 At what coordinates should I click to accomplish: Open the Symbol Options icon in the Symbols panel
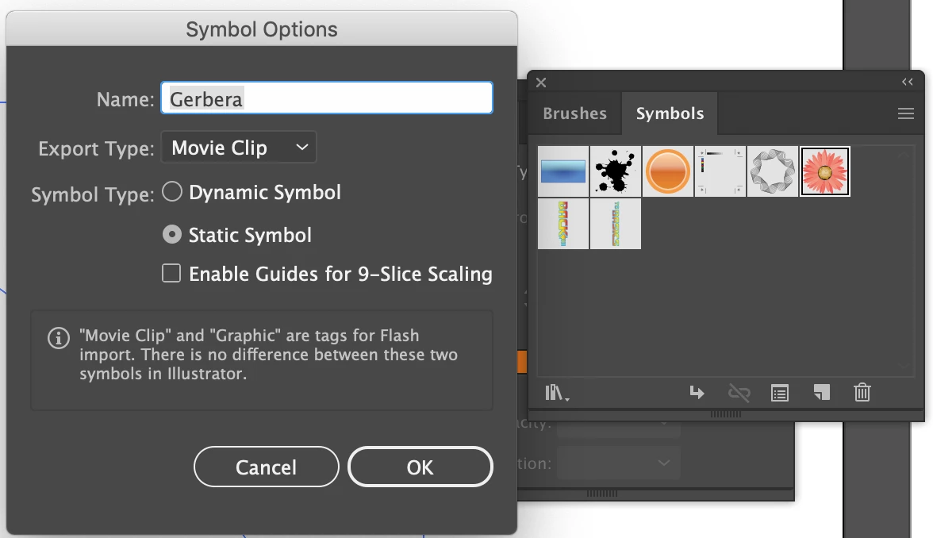tap(779, 393)
